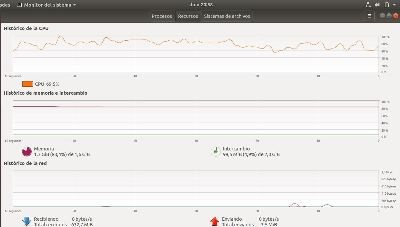Minimize the system monitor window
400x227 pixels.
382,16
